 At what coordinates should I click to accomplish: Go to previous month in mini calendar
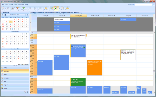tap(4, 15)
